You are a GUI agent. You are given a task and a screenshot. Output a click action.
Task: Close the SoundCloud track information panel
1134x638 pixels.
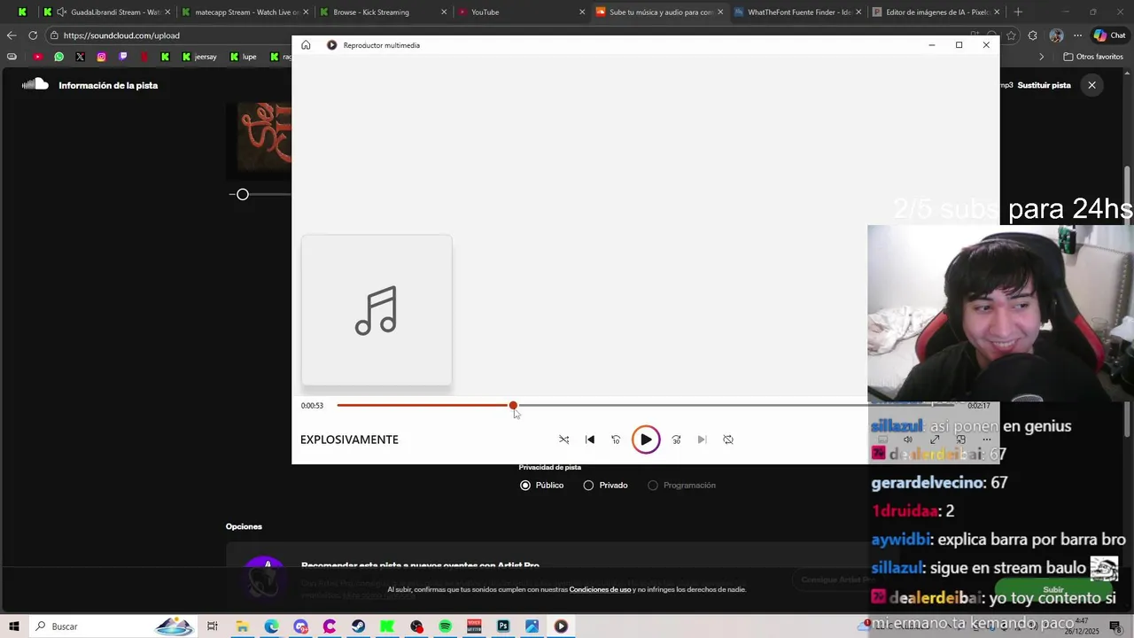point(1091,85)
